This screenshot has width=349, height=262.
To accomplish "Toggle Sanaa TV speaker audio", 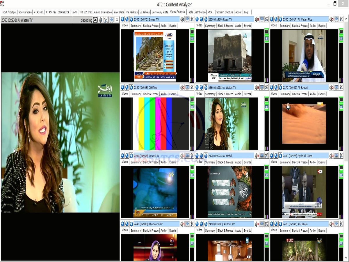I will 182,19.
